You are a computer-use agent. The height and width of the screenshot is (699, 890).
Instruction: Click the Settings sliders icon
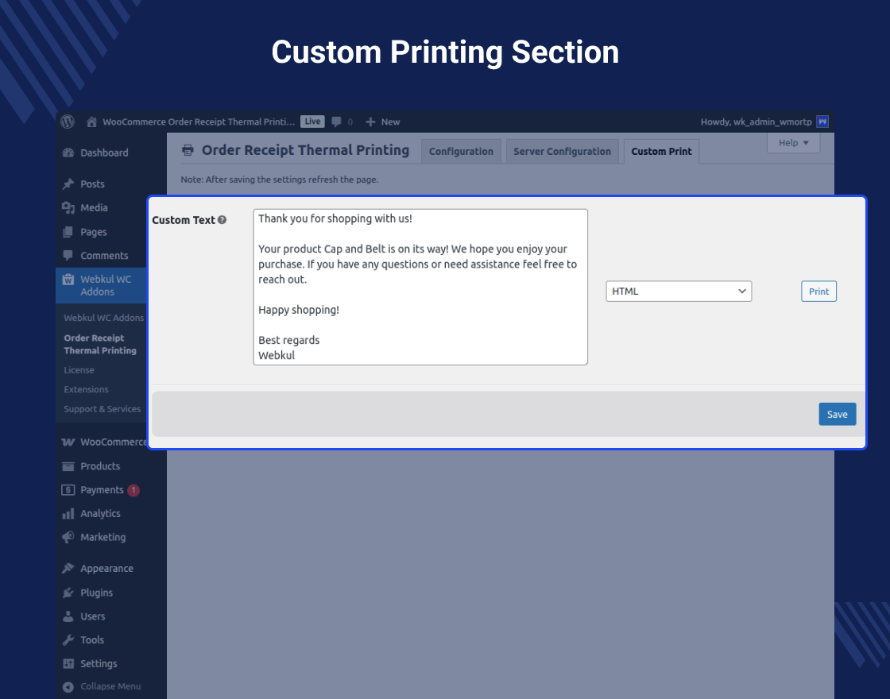(x=68, y=664)
